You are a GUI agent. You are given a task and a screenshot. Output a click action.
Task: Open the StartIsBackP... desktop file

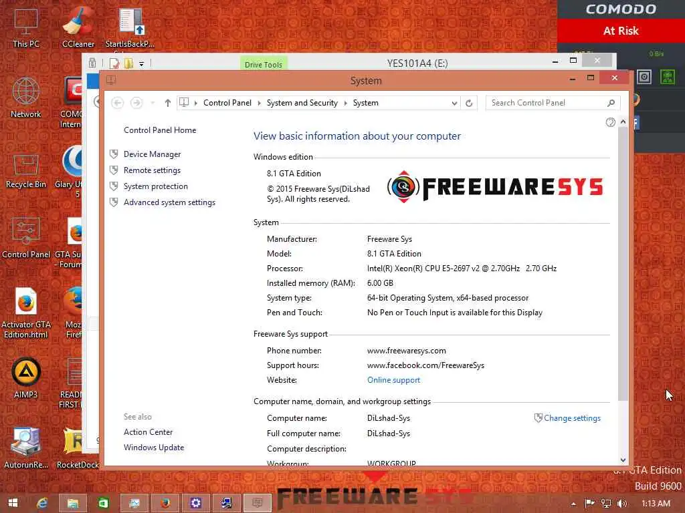pyautogui.click(x=130, y=28)
